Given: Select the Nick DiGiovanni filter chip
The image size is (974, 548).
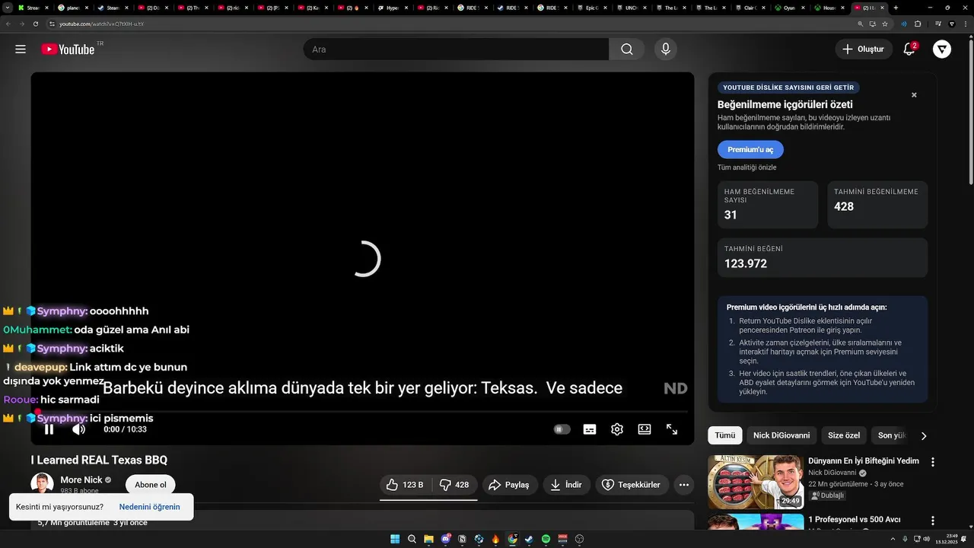Looking at the screenshot, I should [x=781, y=435].
